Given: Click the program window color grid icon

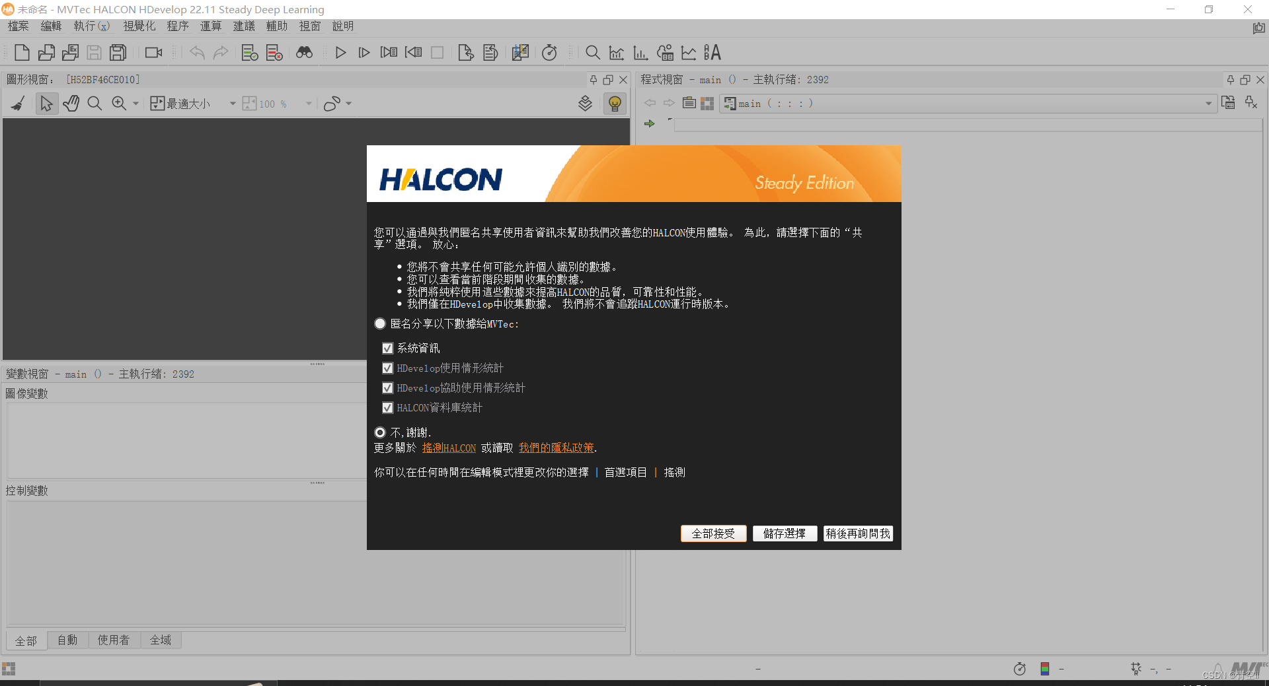Looking at the screenshot, I should 707,104.
